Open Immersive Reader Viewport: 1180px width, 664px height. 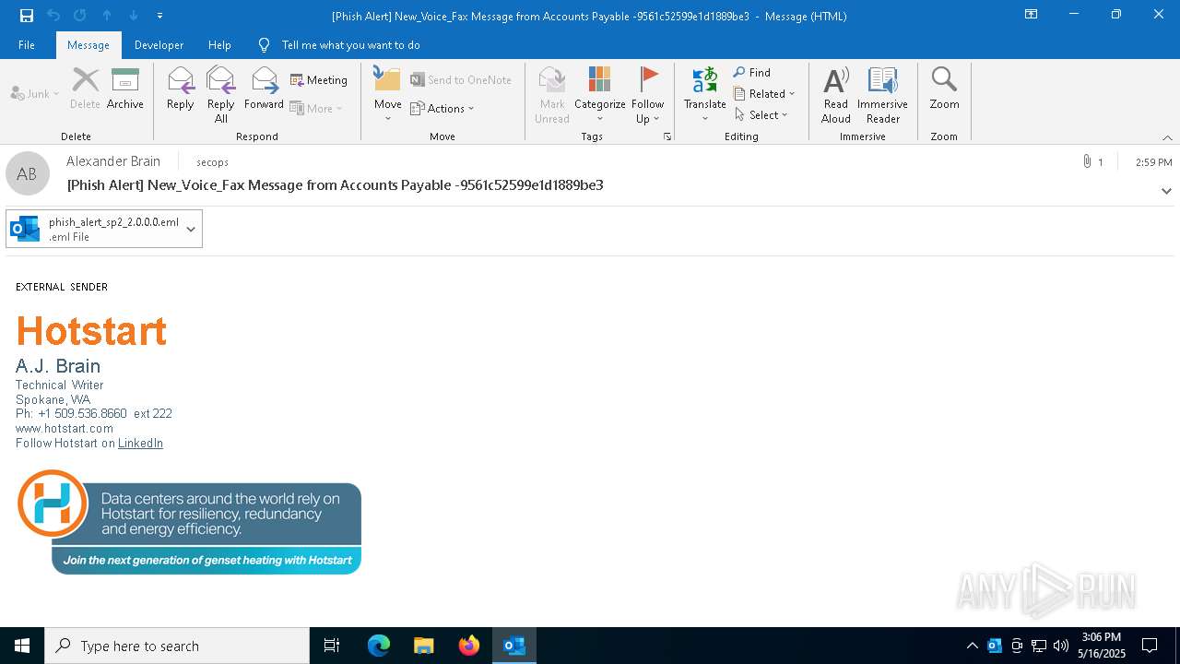(883, 95)
